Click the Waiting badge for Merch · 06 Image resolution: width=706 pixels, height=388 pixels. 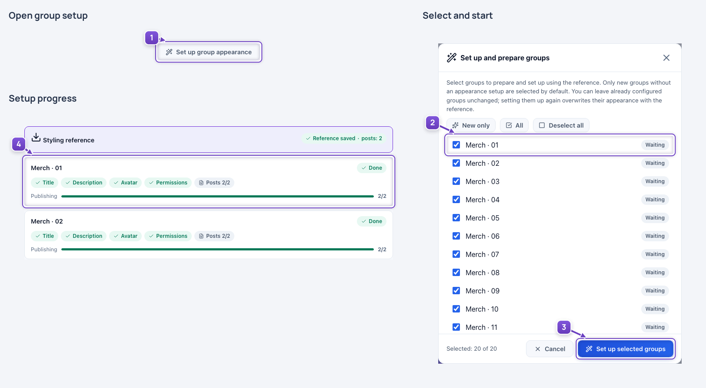[x=655, y=236]
